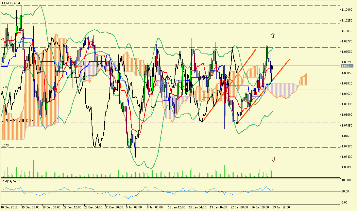Click the 5 Jan 08:00 time label
The height and width of the screenshot is (211, 357).
point(134,207)
